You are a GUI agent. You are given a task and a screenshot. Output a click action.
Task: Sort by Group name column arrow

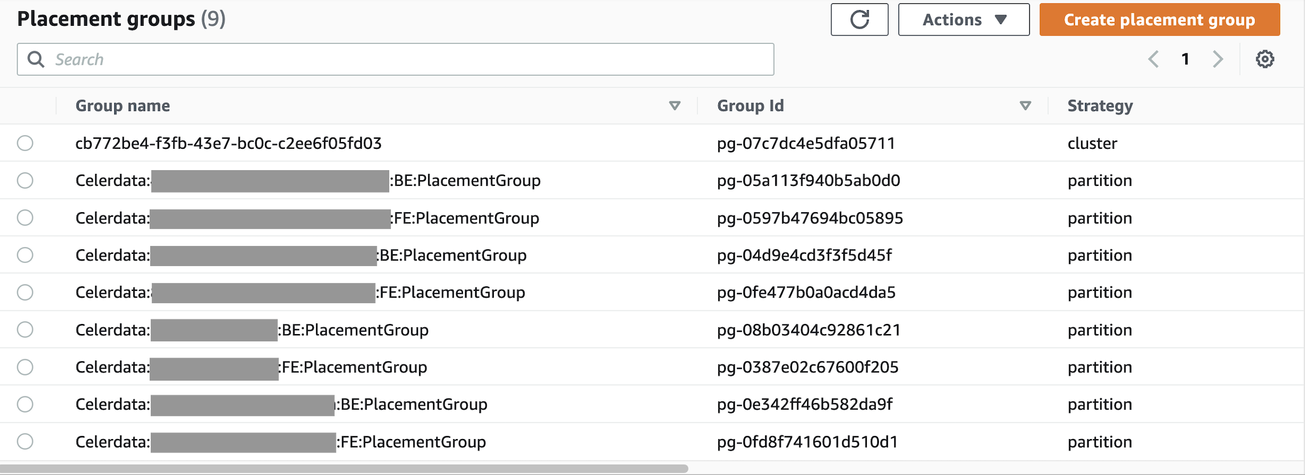674,106
